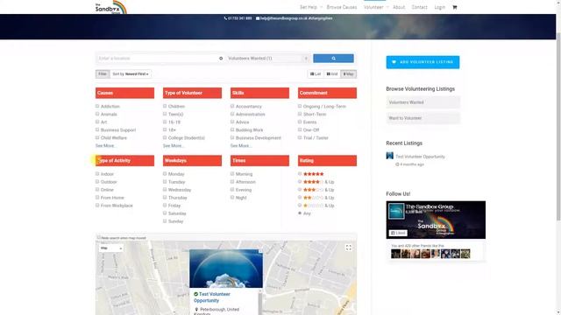Open the Map type dropdown on map
Screen dimensions: 561x315
tap(111, 248)
